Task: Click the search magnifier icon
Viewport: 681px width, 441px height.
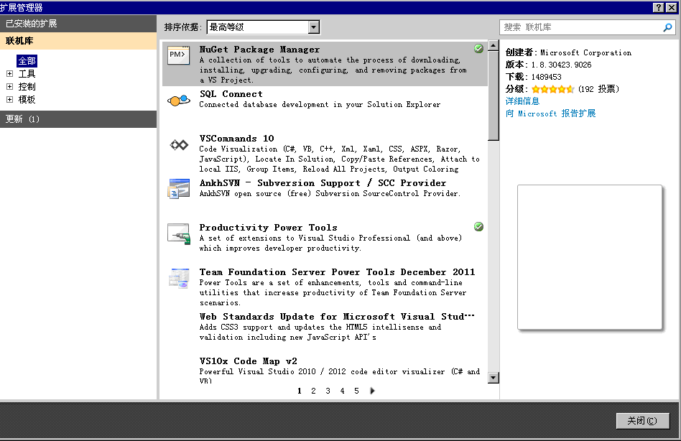Action: (x=667, y=27)
